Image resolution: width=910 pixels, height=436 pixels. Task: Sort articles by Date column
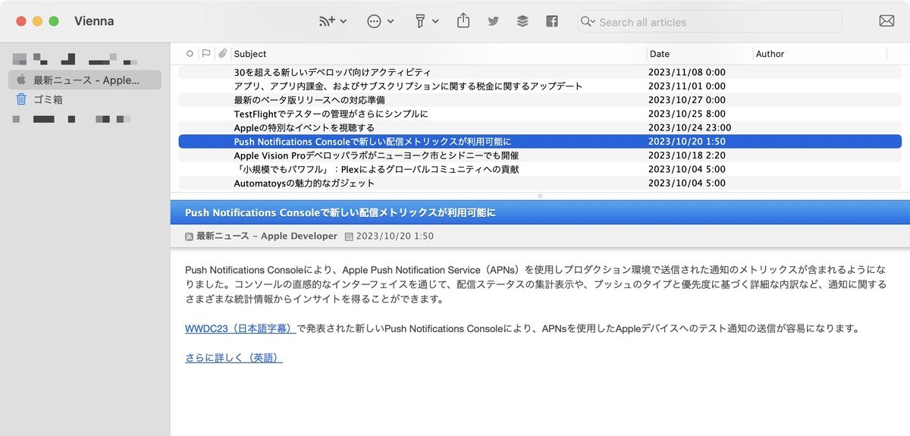pyautogui.click(x=700, y=54)
